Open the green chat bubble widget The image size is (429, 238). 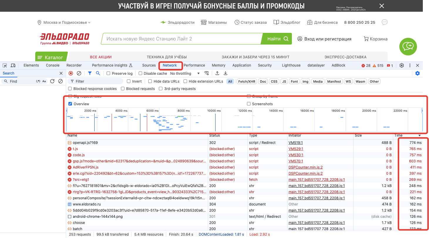[x=408, y=46]
